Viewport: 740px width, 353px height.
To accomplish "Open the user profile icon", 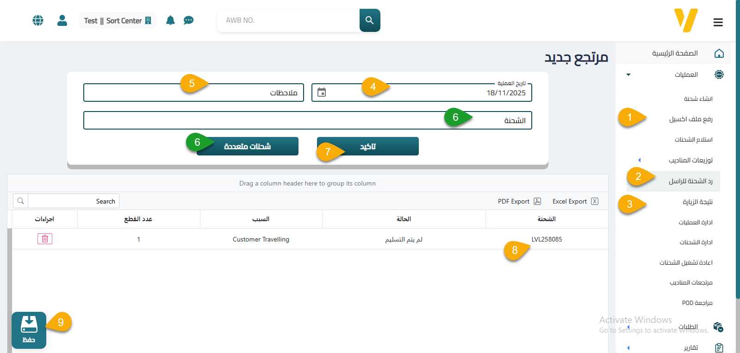I will tap(62, 20).
